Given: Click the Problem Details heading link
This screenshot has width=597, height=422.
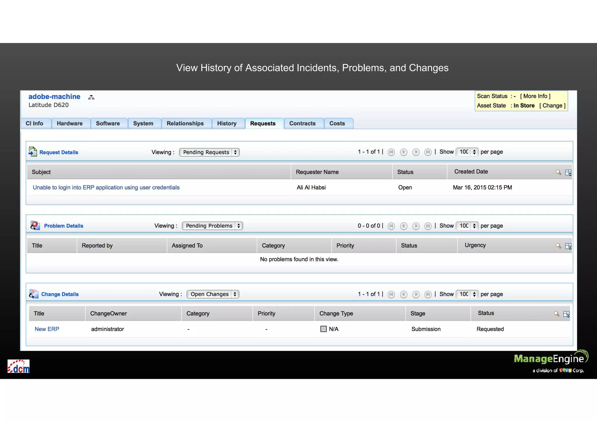Looking at the screenshot, I should tap(64, 226).
